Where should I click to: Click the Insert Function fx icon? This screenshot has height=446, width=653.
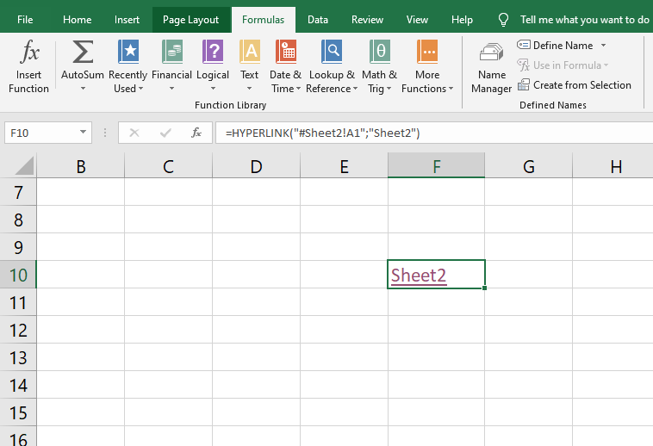[29, 53]
